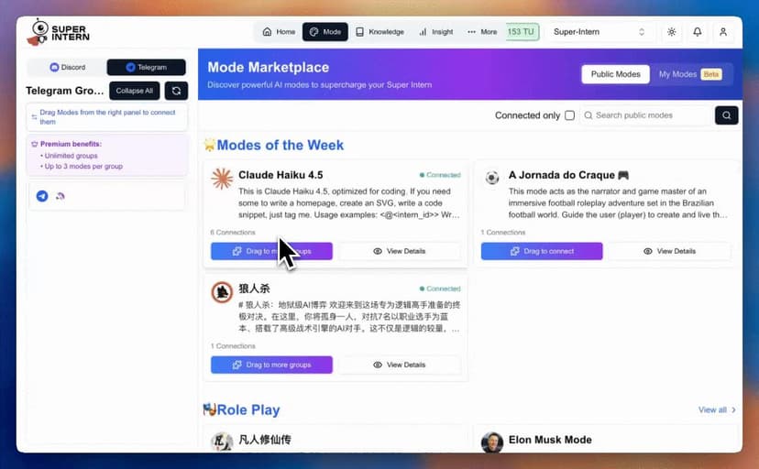
Task: Open the Super-Intern selector dropdown
Action: (x=599, y=32)
